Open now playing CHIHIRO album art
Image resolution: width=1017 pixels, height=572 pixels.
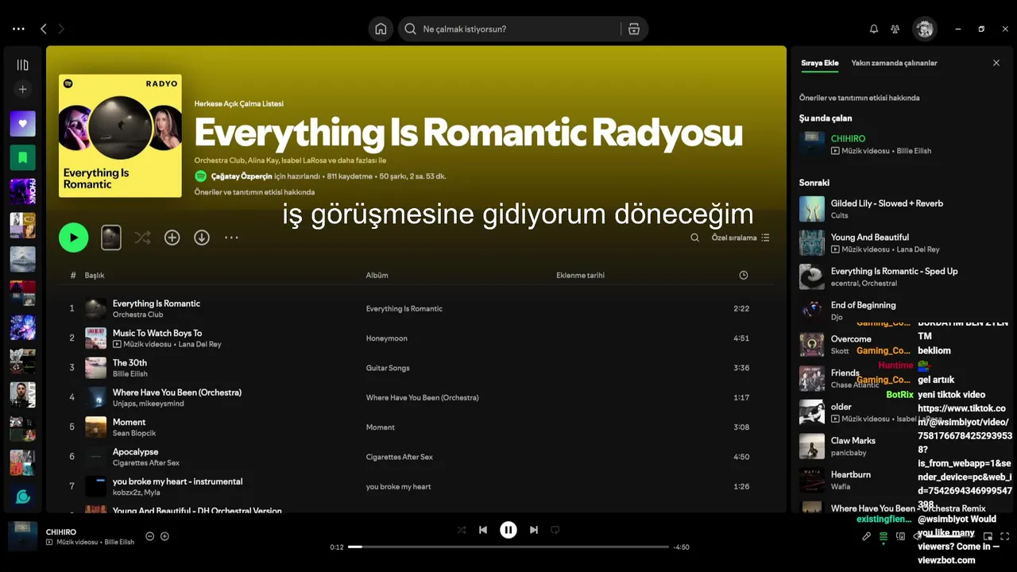23,536
